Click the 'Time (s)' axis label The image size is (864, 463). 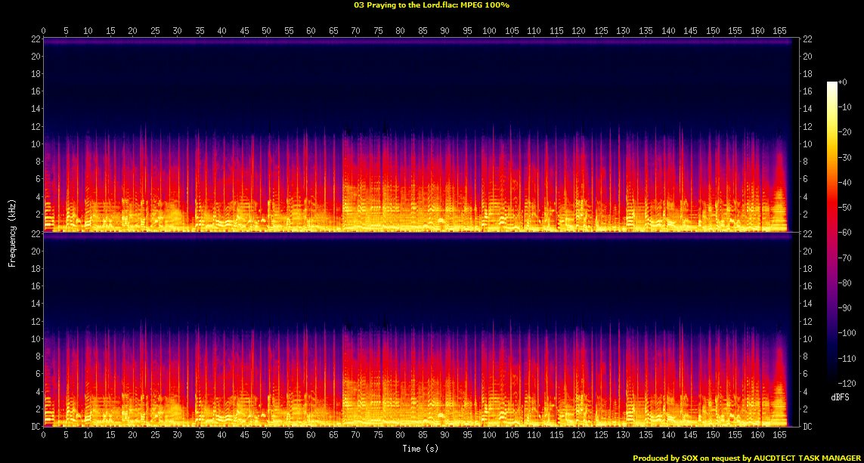tap(421, 449)
